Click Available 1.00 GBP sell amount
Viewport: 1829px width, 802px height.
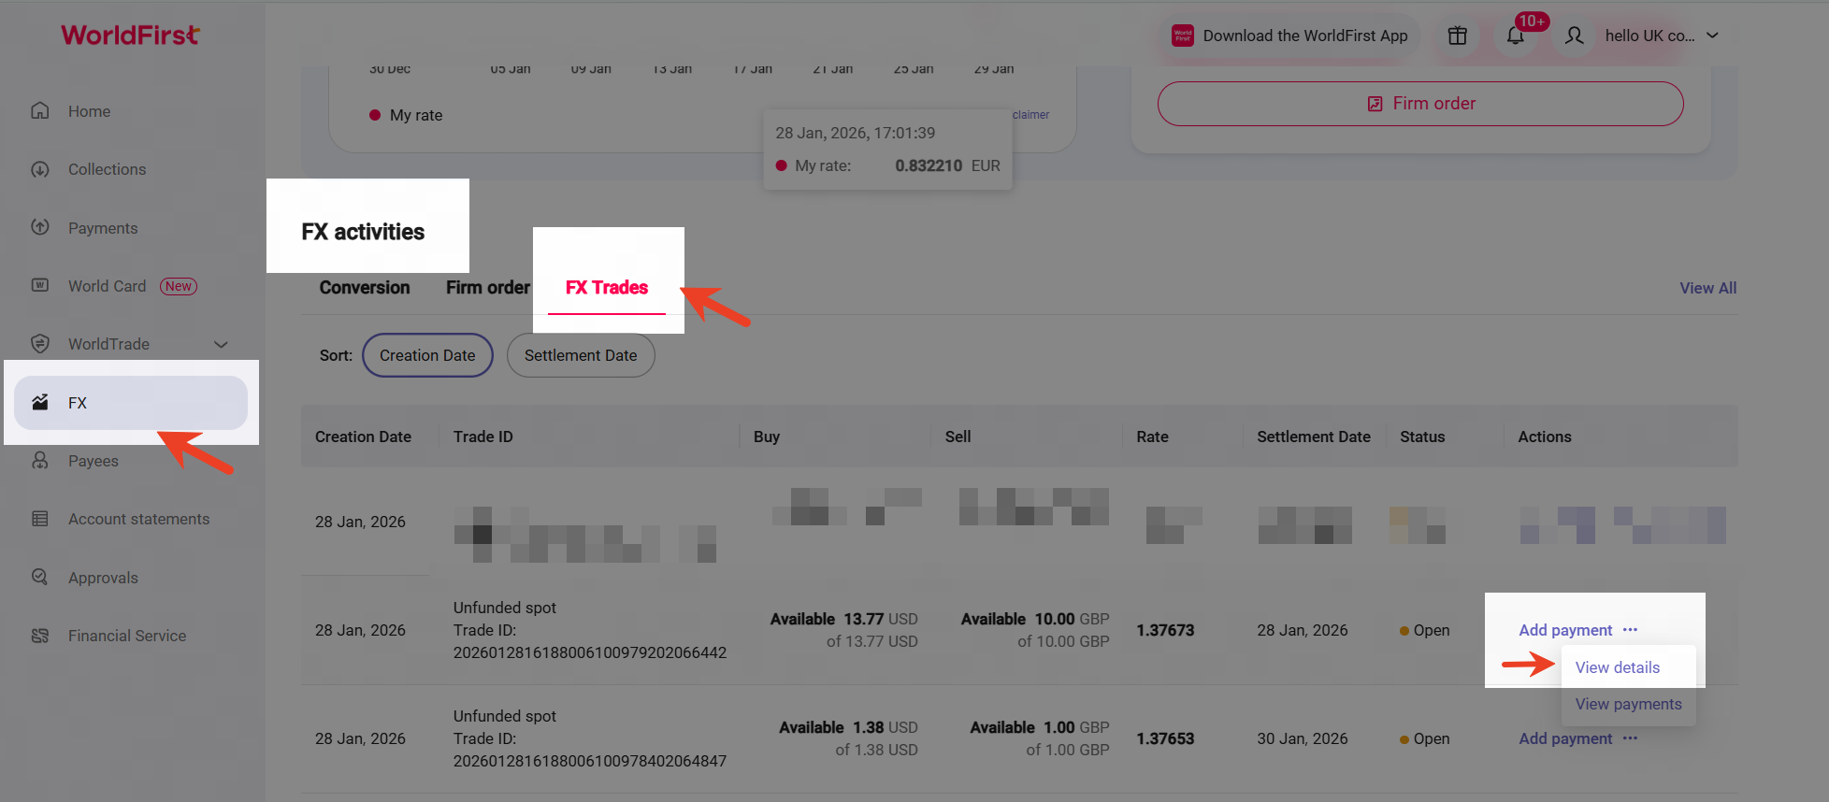click(1040, 727)
